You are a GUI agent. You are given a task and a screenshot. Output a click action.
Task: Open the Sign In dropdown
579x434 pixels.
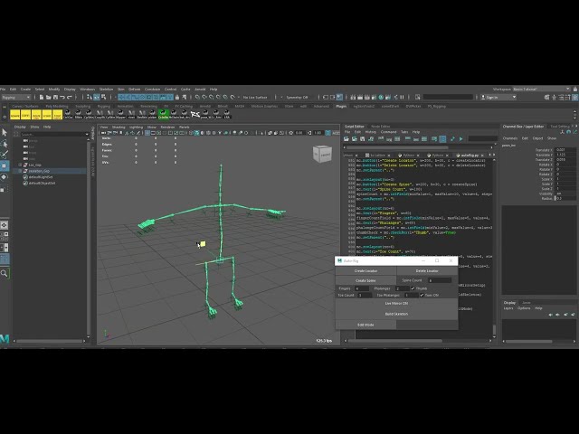[498, 98]
